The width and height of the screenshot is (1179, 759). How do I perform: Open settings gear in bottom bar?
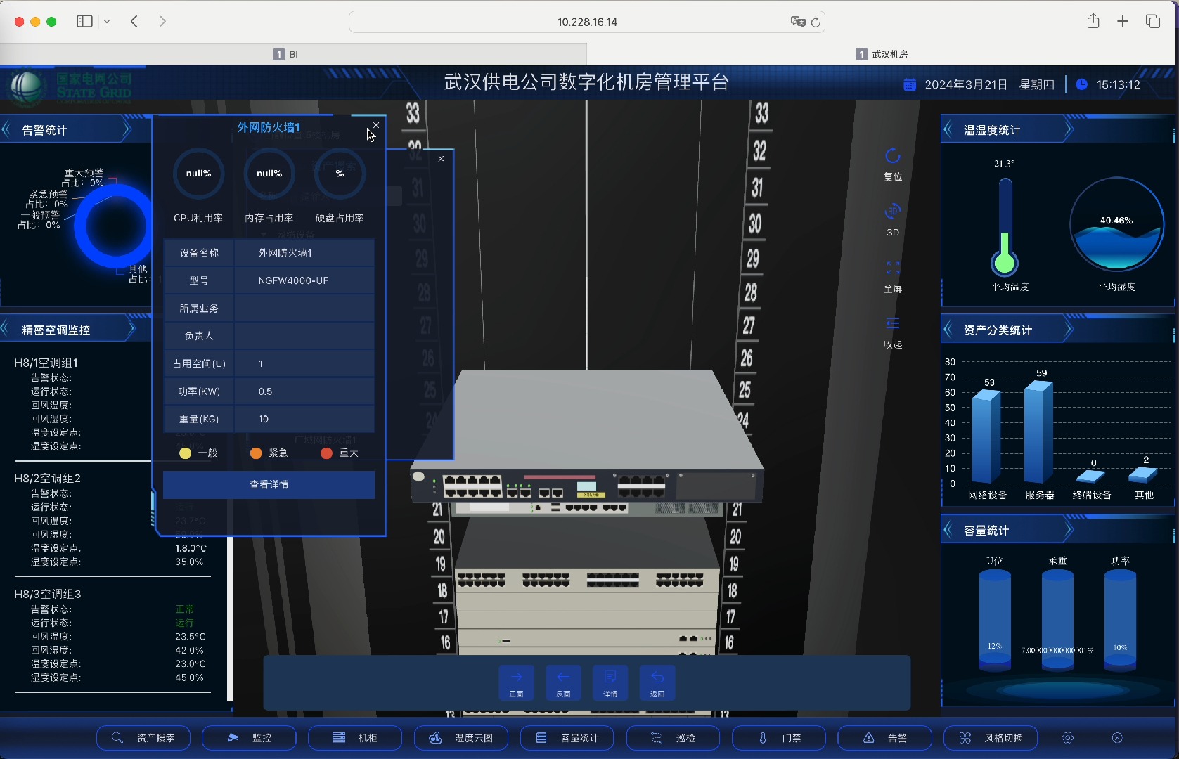pos(1068,738)
